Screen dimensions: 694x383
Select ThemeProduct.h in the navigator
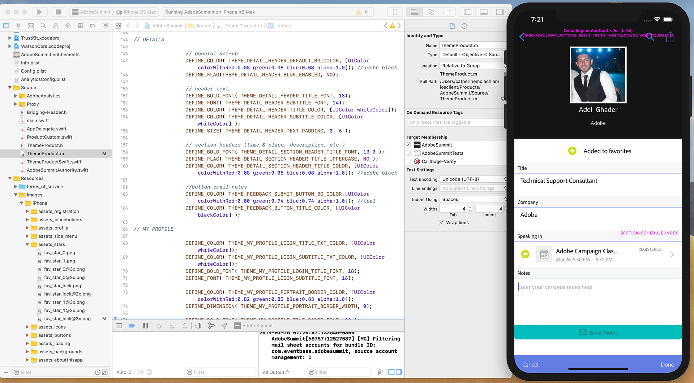point(45,145)
